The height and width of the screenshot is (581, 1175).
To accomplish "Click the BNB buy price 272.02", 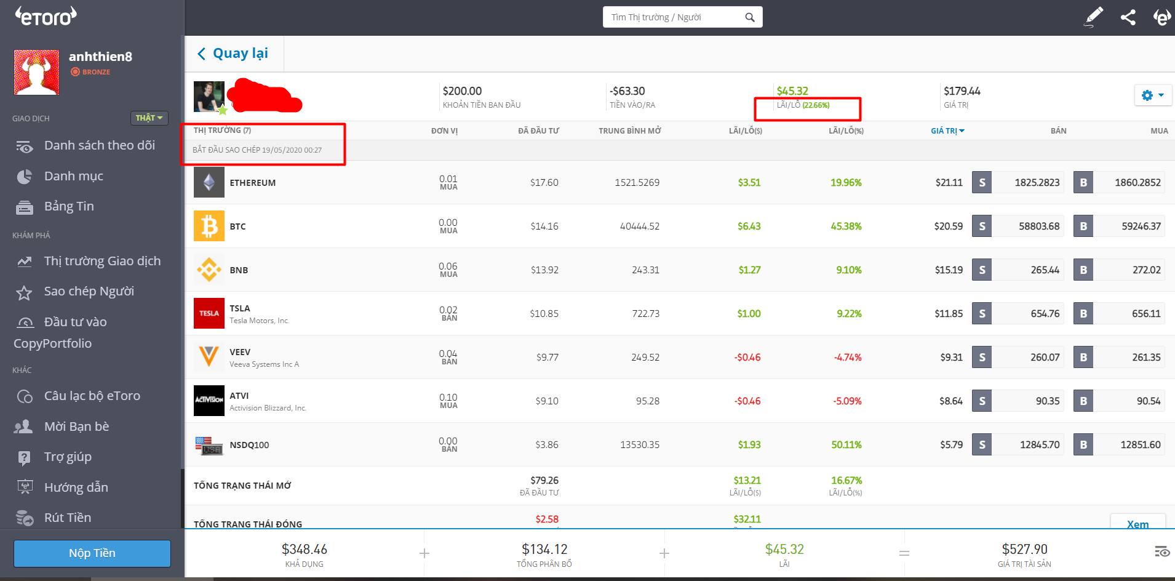I will [x=1129, y=270].
